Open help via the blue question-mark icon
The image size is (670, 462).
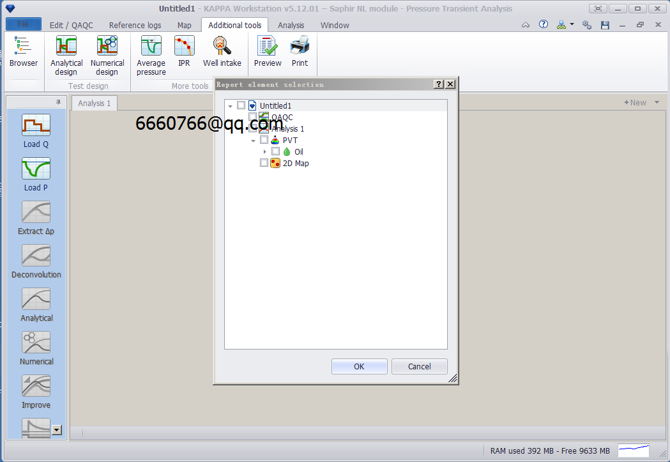(543, 24)
